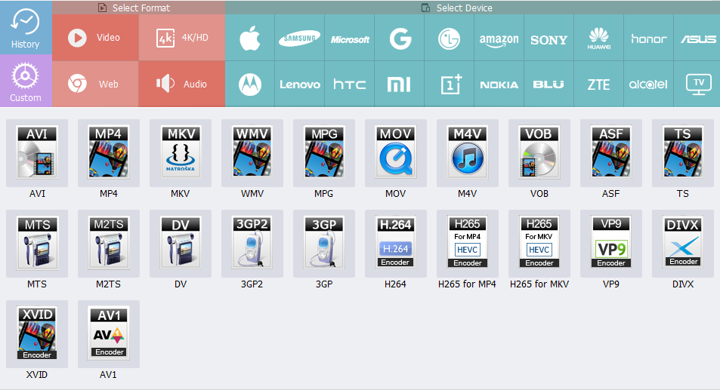This screenshot has width=720, height=390.
Task: Pick the Apple device logo
Action: (250, 39)
